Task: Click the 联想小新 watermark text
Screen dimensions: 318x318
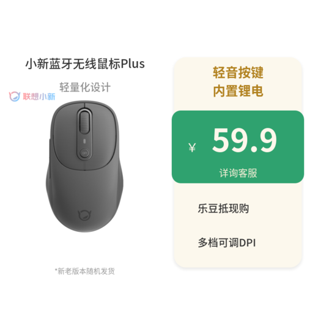Action: pyautogui.click(x=39, y=97)
